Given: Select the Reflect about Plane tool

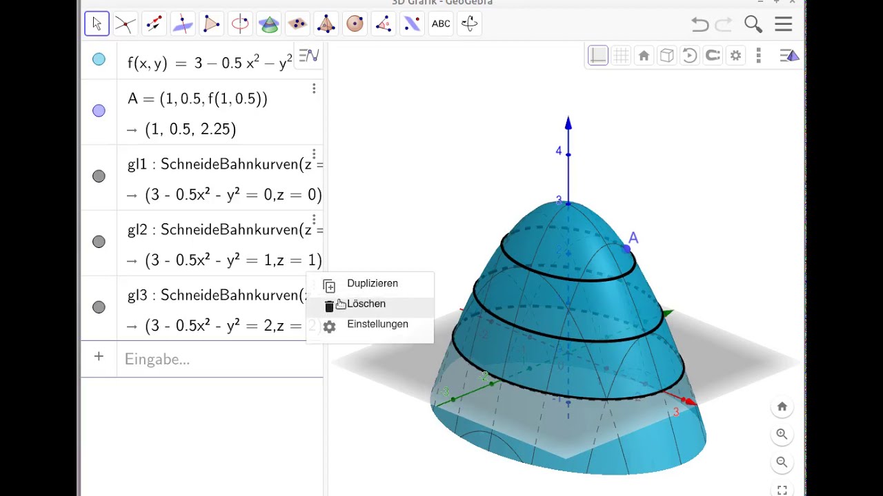Looking at the screenshot, I should (x=413, y=24).
